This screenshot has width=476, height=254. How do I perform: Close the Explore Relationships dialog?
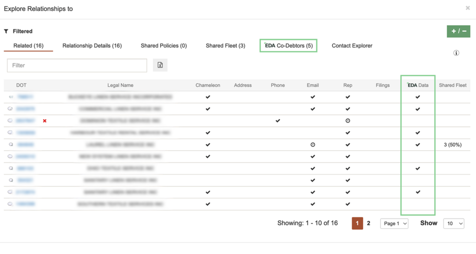(x=468, y=8)
